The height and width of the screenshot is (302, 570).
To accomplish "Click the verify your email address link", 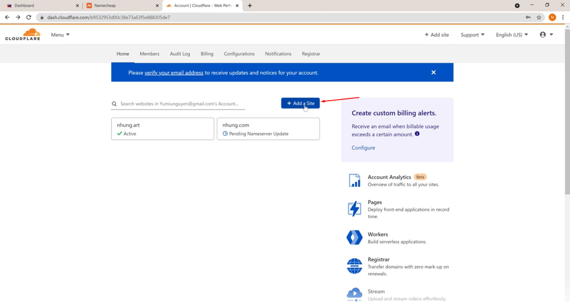I will 174,73.
